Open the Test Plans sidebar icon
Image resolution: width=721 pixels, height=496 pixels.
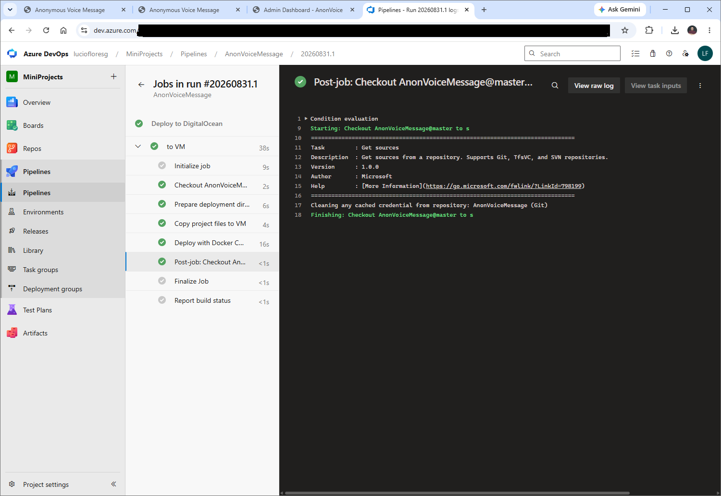tap(12, 310)
